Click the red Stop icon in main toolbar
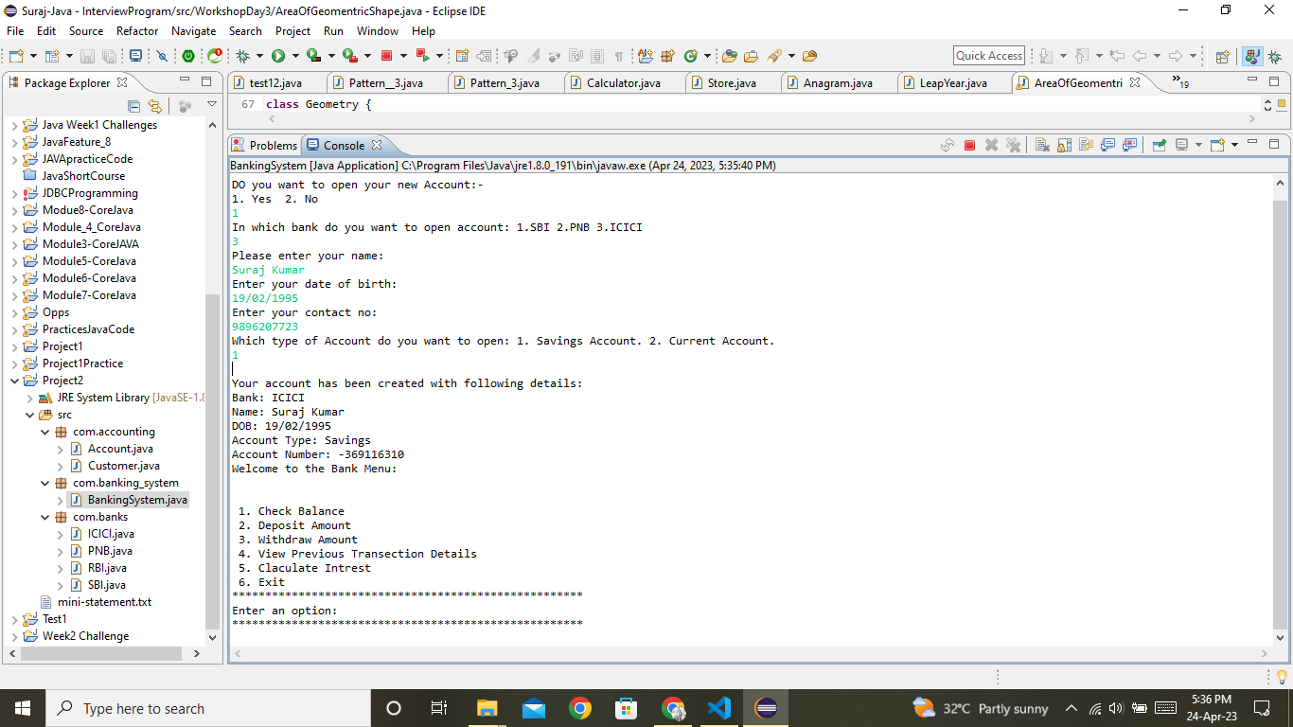 [x=386, y=56]
